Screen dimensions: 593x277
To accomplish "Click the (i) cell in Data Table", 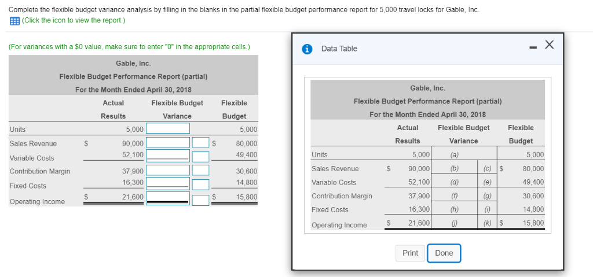I will (488, 209).
